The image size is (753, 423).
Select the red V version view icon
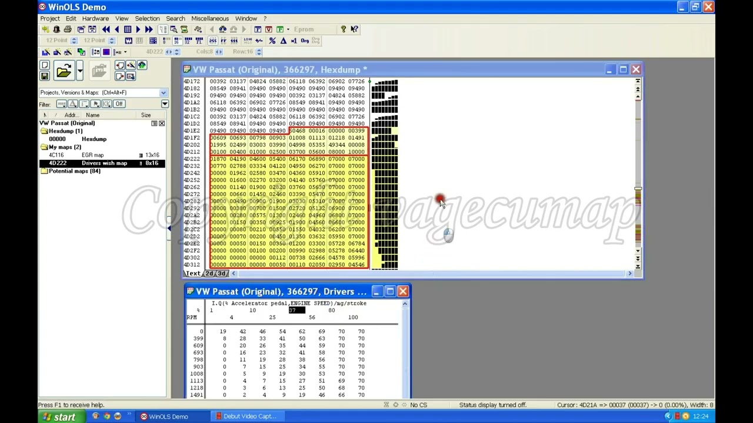tap(269, 29)
